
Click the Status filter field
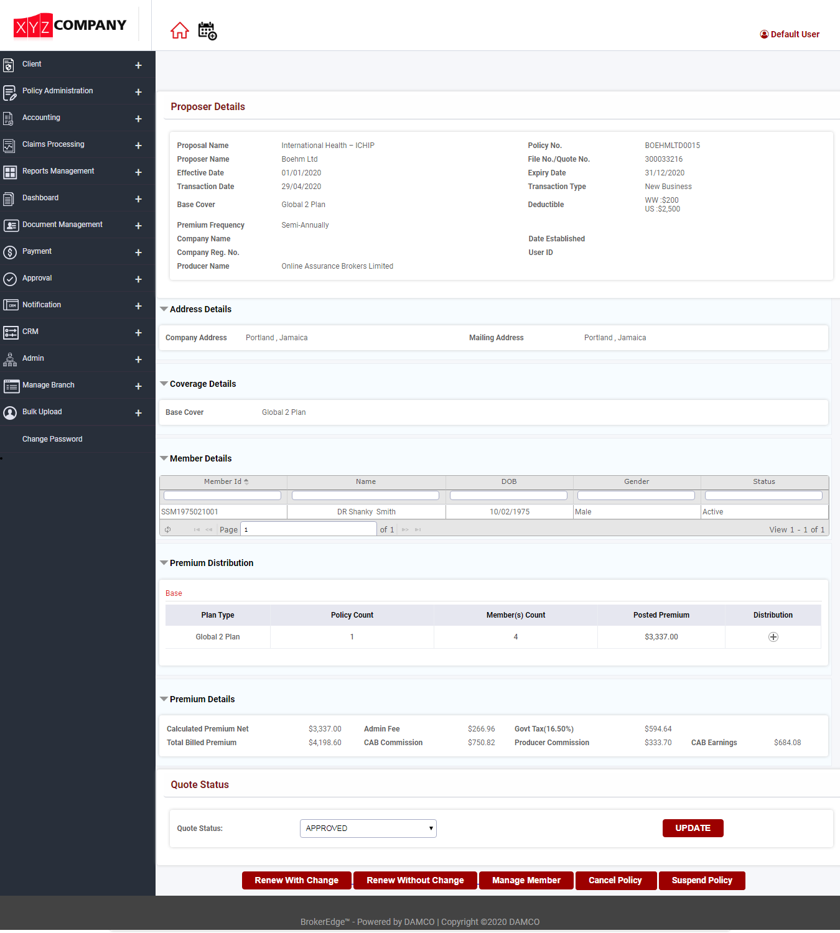tap(764, 496)
